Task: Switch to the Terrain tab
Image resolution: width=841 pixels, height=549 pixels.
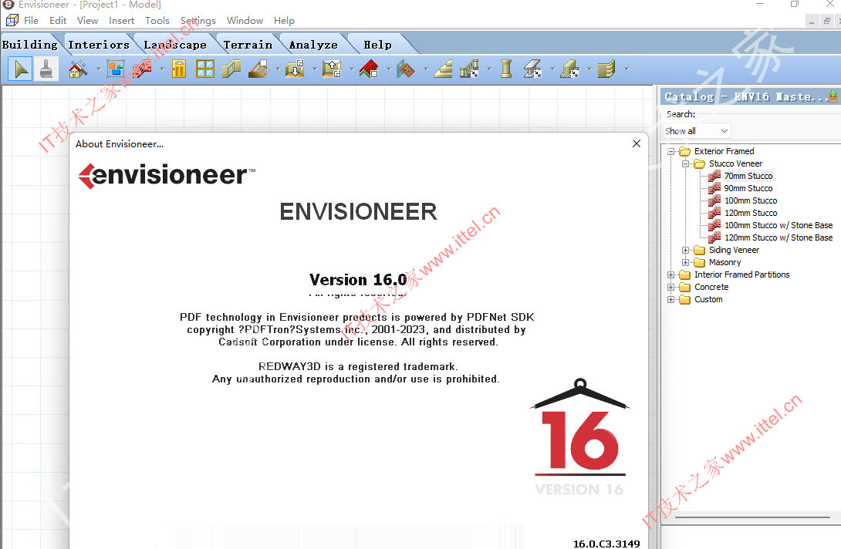Action: point(248,45)
